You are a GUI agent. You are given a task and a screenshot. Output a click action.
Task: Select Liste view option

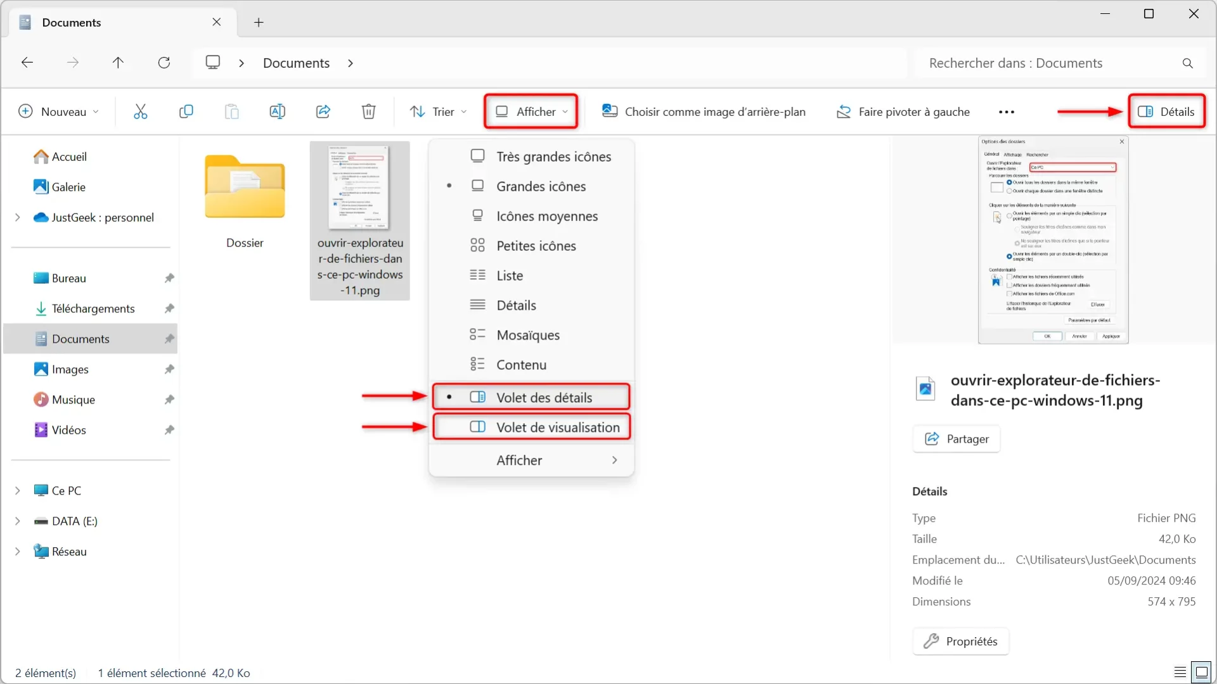pyautogui.click(x=531, y=275)
